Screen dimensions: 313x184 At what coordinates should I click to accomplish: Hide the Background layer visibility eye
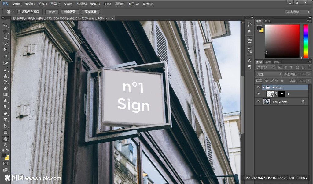(258, 101)
